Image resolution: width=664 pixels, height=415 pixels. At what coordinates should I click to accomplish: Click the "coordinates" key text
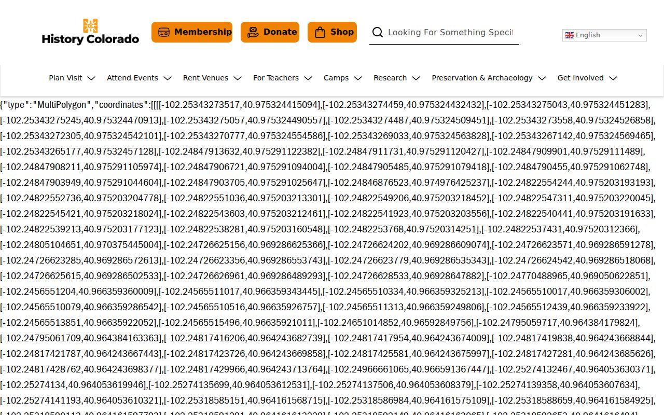tap(121, 105)
